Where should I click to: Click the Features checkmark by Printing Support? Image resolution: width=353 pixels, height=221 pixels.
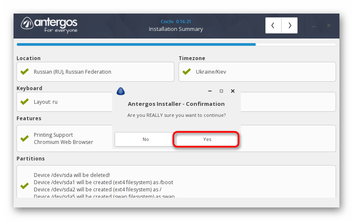click(x=24, y=138)
